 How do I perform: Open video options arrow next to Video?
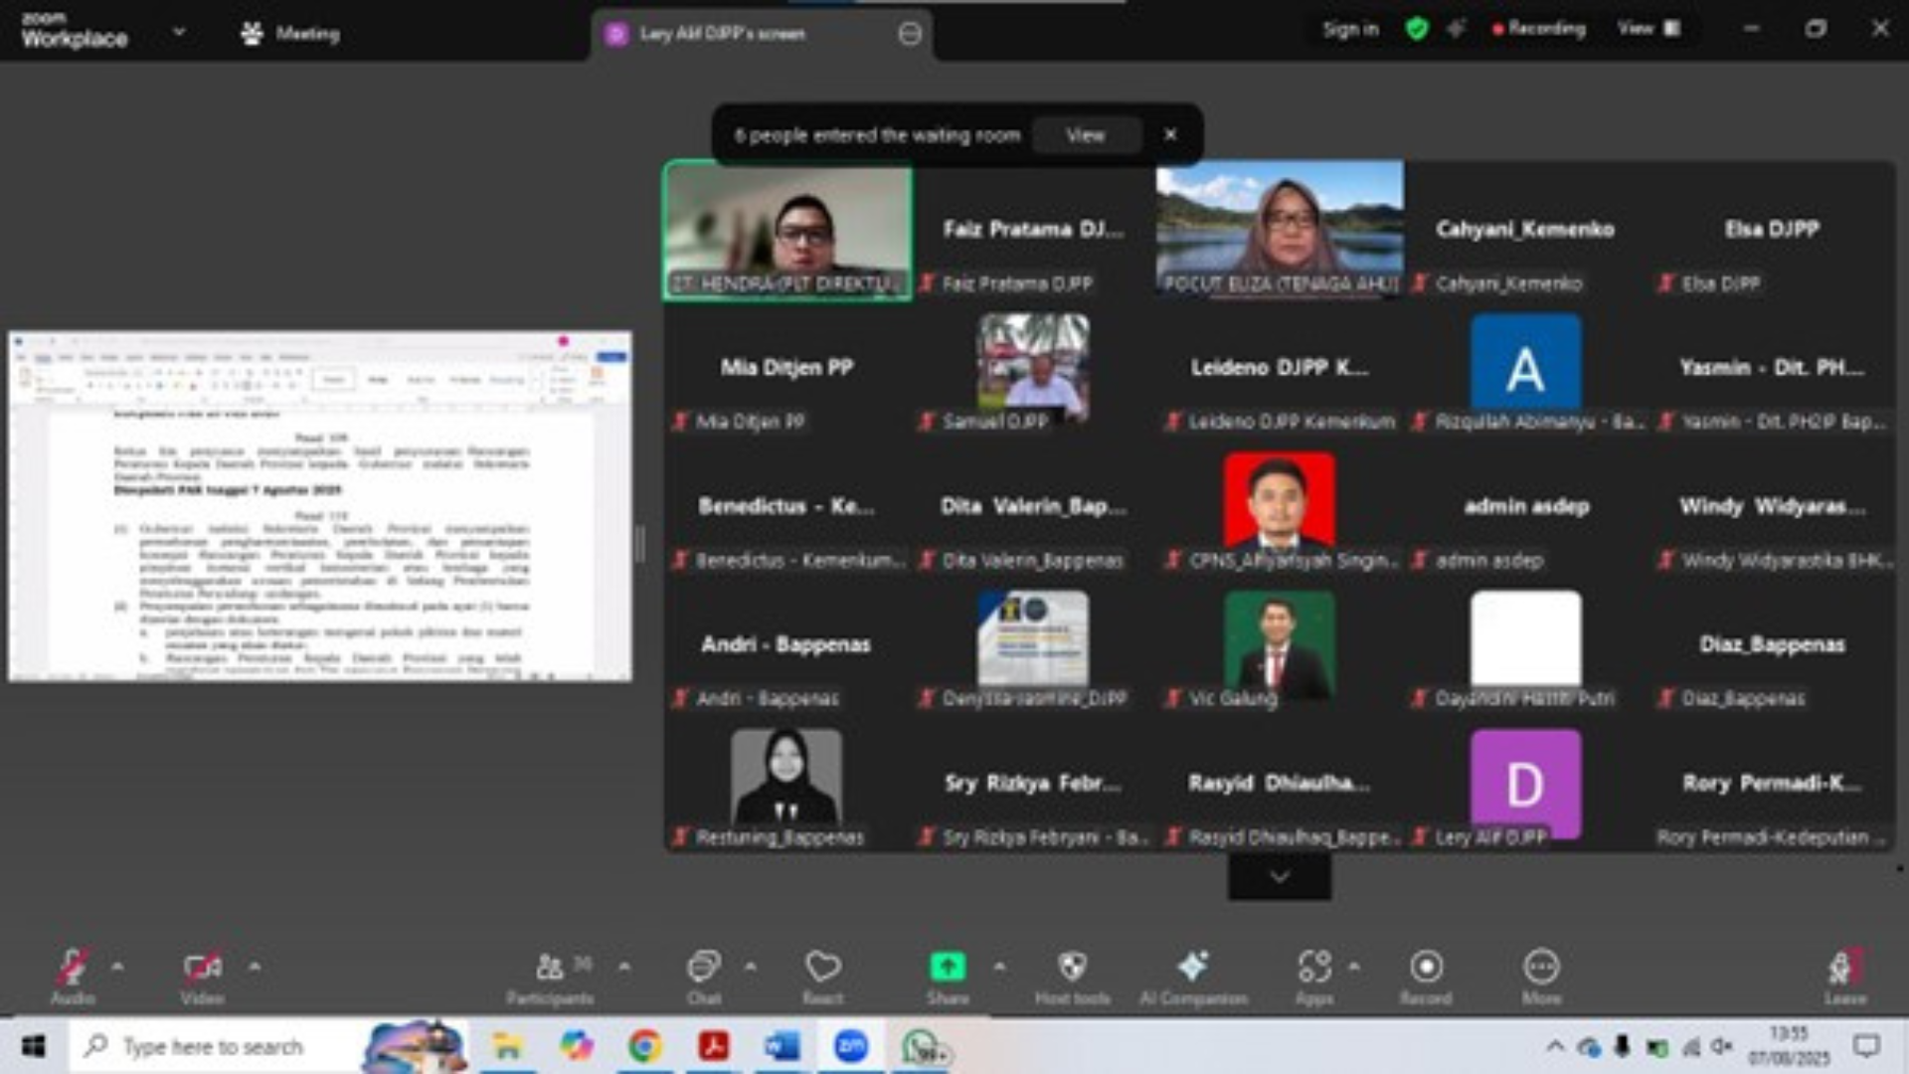tap(255, 967)
